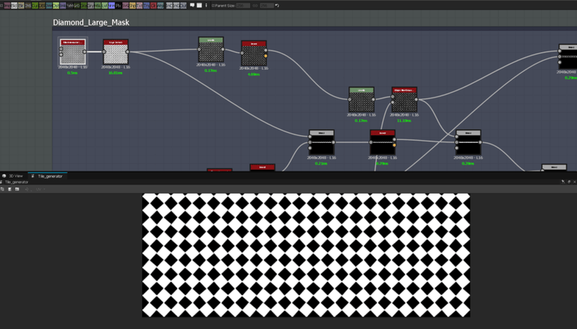Switch to the 3D View tab
The width and height of the screenshot is (577, 329).
pyautogui.click(x=14, y=176)
